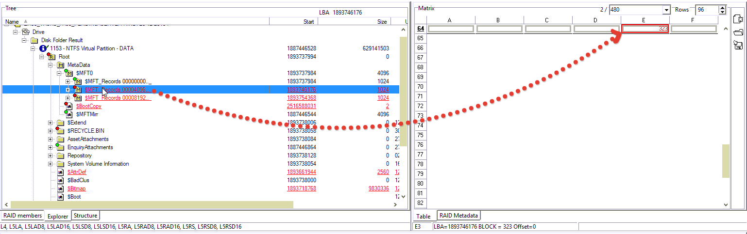The width and height of the screenshot is (747, 234).
Task: Click the $Bitmap file icon
Action: coord(60,188)
